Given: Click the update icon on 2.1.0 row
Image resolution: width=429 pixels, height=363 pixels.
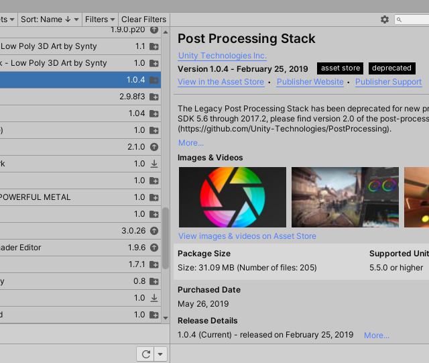Looking at the screenshot, I should pos(154,147).
